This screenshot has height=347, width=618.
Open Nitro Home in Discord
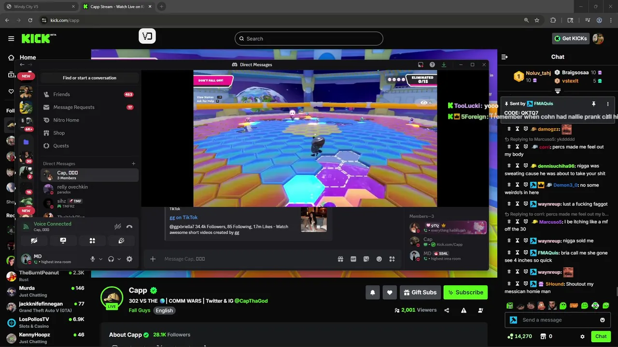pos(89,120)
